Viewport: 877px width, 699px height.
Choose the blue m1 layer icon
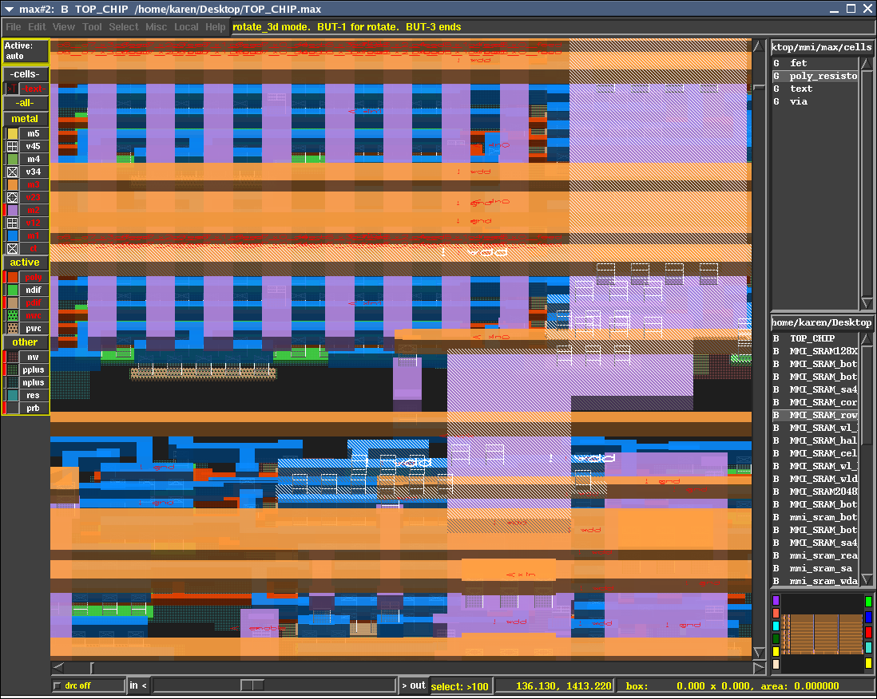point(12,236)
